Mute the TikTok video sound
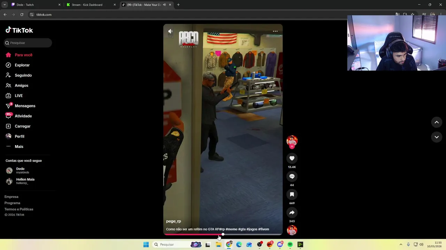446x250 pixels. (170, 31)
